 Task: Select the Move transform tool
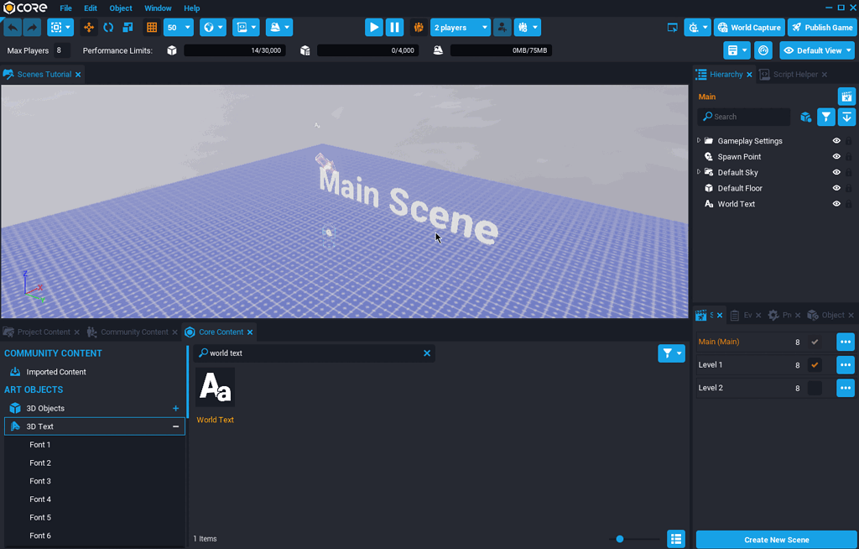click(x=88, y=27)
